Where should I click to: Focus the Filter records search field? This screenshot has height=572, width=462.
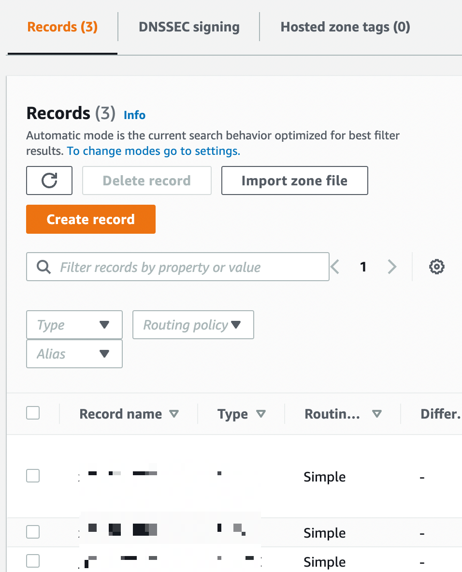click(x=178, y=267)
